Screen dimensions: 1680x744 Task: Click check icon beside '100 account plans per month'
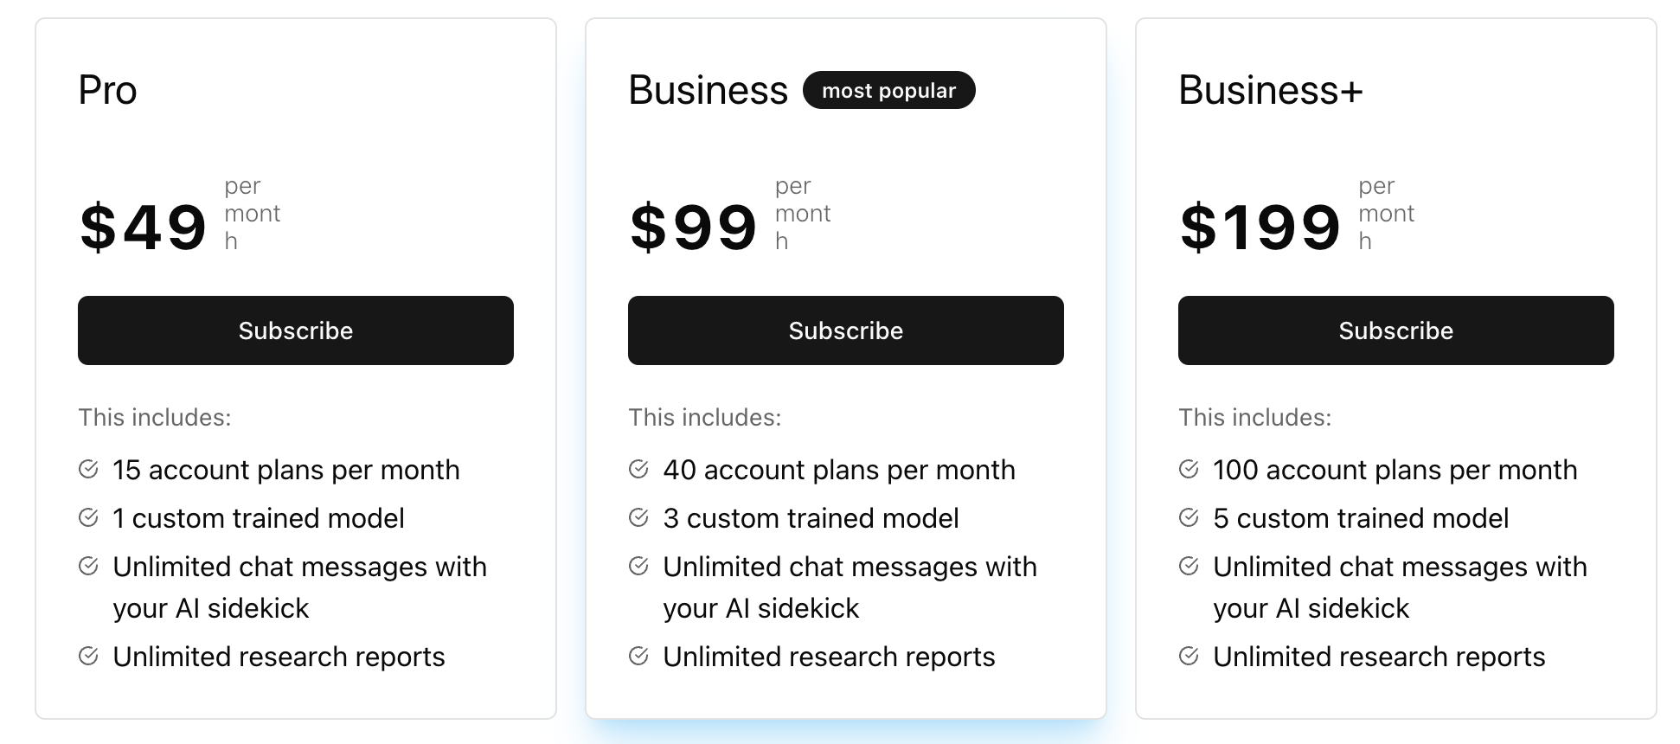(x=1189, y=469)
